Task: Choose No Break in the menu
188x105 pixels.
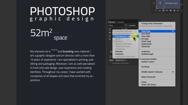Action: click(157, 67)
